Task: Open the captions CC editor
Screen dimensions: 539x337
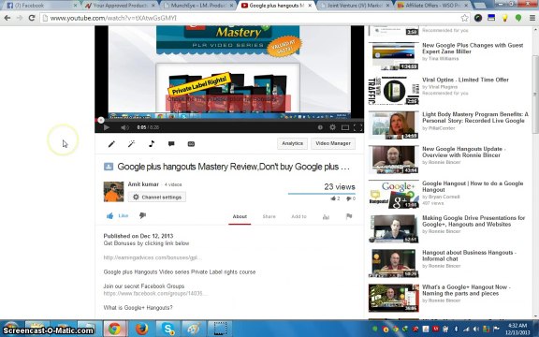Action: tap(191, 144)
